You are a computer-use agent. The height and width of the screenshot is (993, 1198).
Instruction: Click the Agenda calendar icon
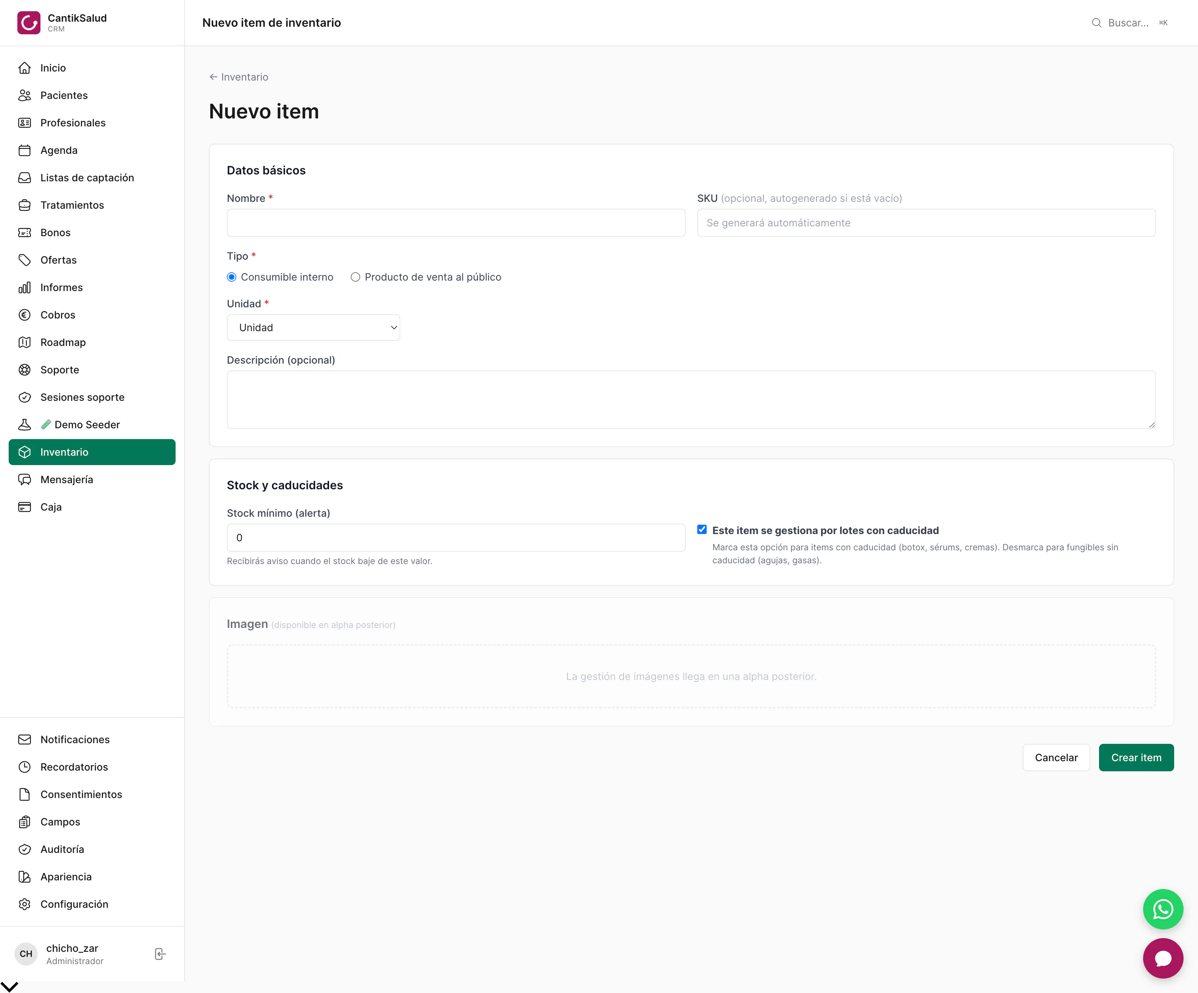pos(25,150)
